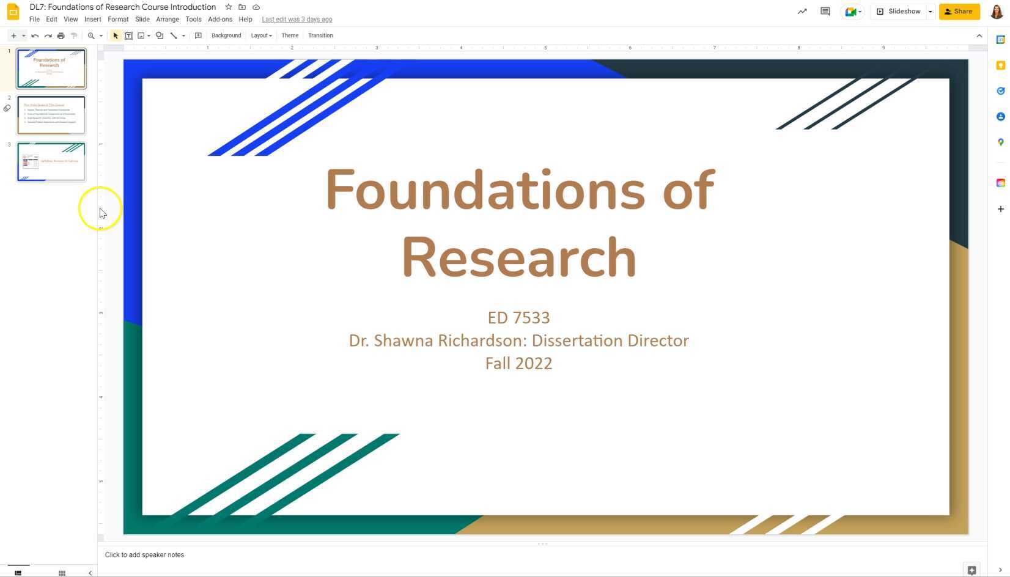The image size is (1010, 577).
Task: Open Google Maps from the side panel
Action: [1001, 142]
